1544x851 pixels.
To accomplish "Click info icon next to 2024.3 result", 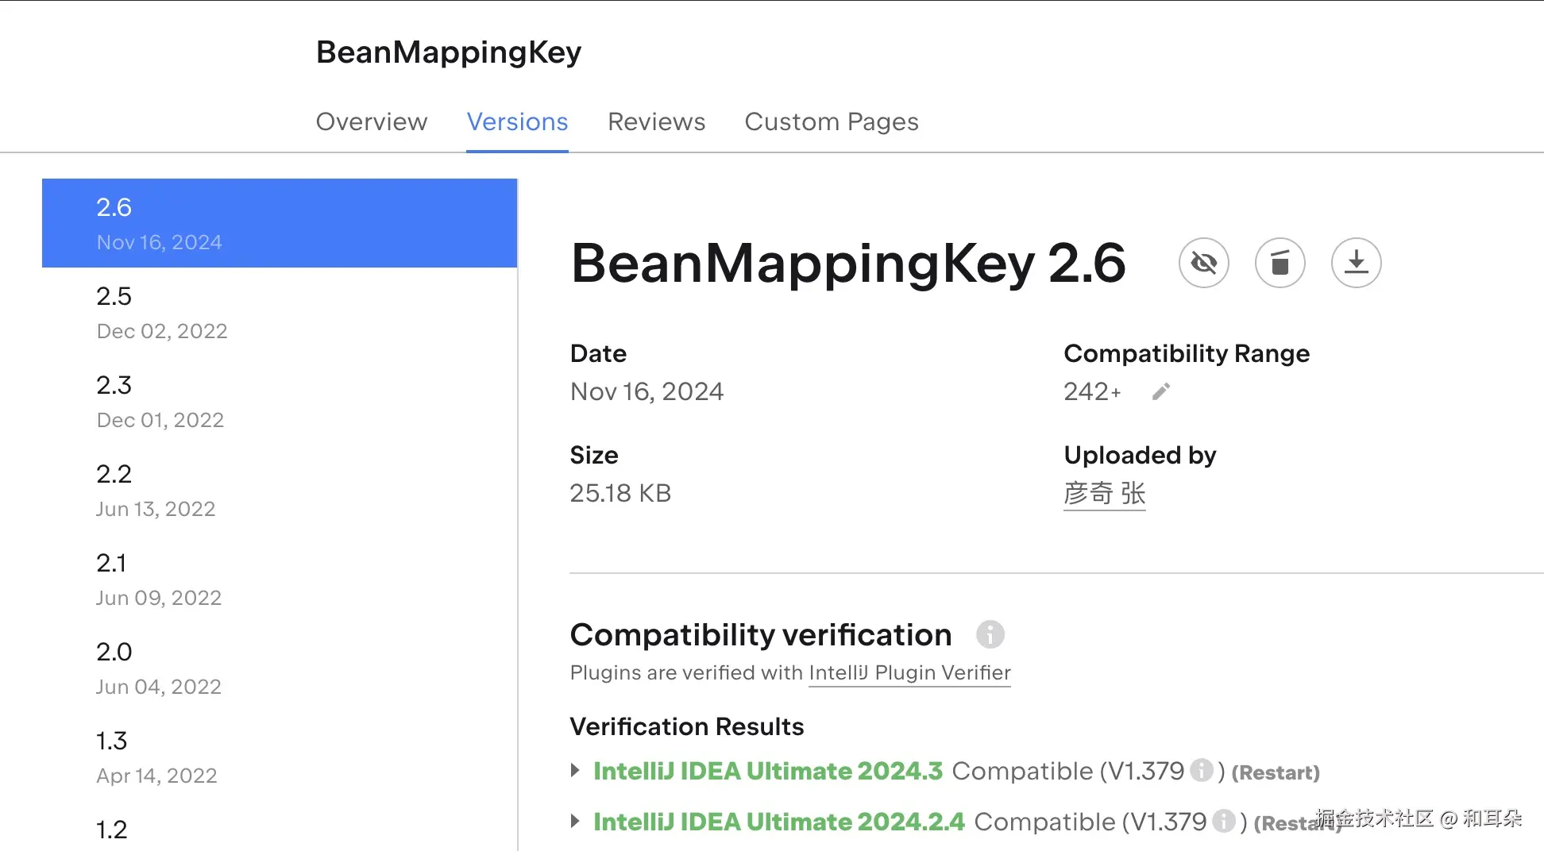I will [1202, 770].
